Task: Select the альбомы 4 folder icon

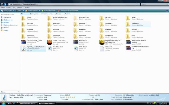Action: 128,24
